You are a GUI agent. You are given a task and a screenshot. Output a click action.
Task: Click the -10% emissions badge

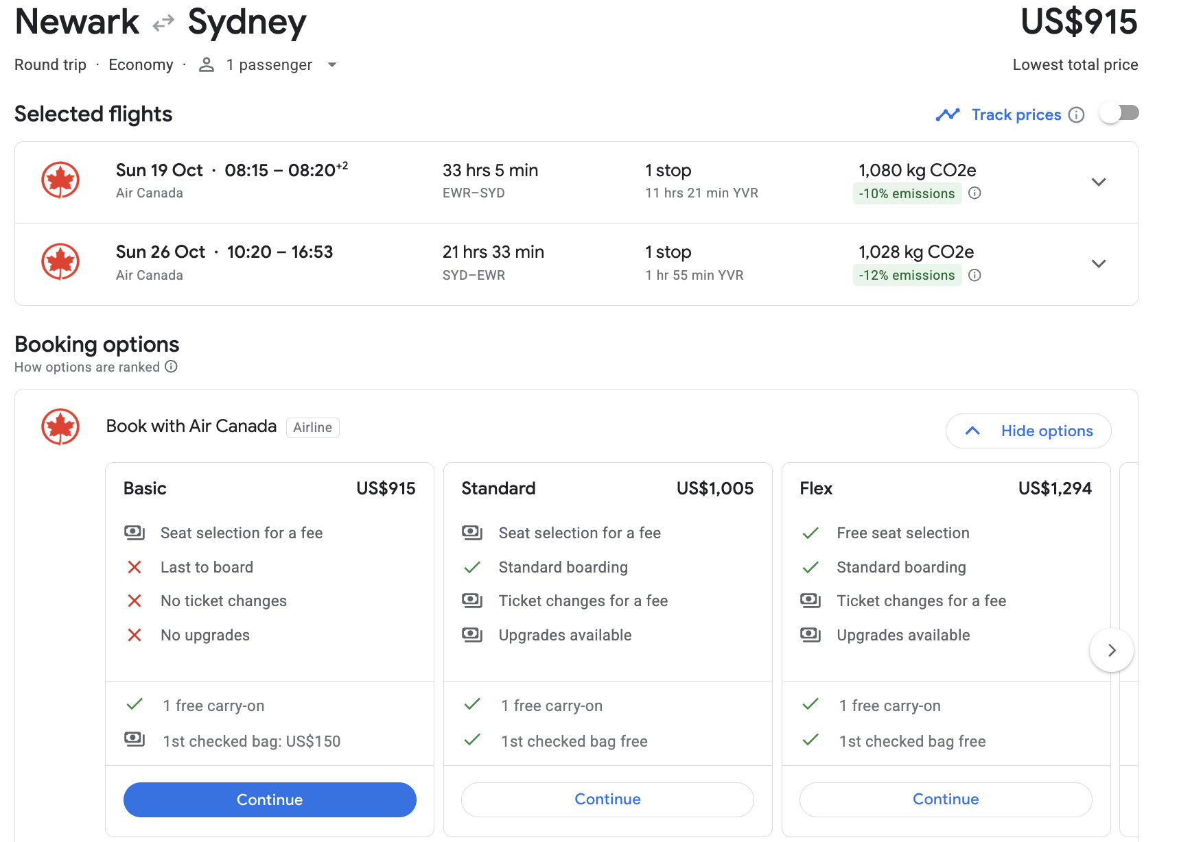pos(907,193)
